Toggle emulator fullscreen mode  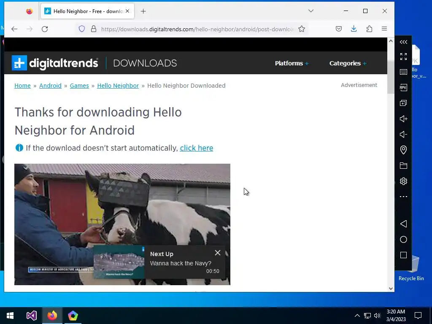pos(403,57)
